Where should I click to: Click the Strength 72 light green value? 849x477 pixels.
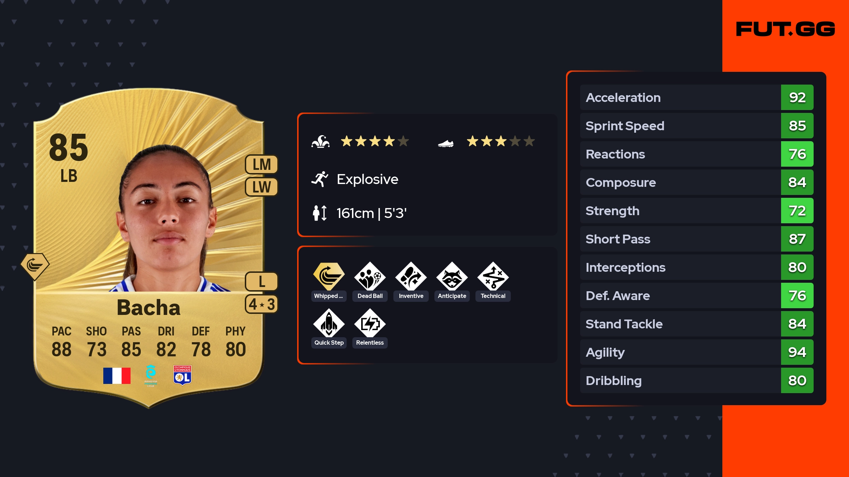797,211
